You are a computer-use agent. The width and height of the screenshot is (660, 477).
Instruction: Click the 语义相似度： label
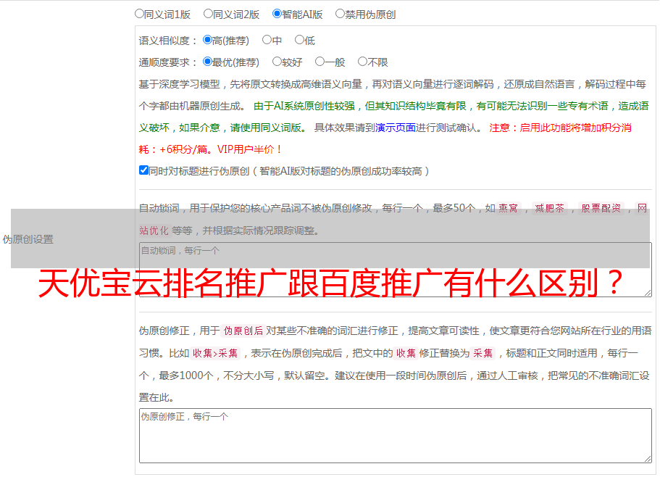click(x=168, y=41)
